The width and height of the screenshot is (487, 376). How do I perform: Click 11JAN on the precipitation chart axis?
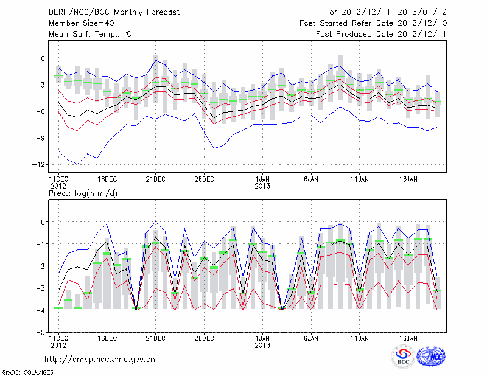click(x=360, y=338)
